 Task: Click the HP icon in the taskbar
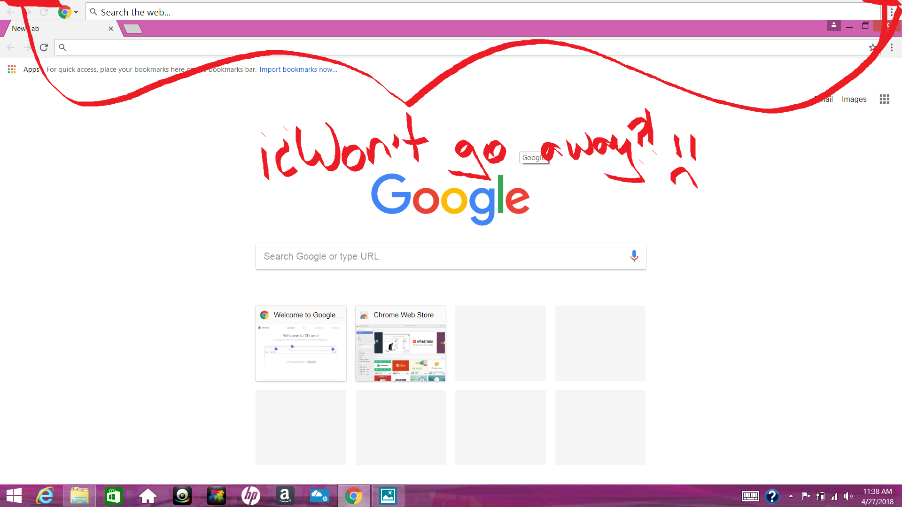[x=250, y=496]
